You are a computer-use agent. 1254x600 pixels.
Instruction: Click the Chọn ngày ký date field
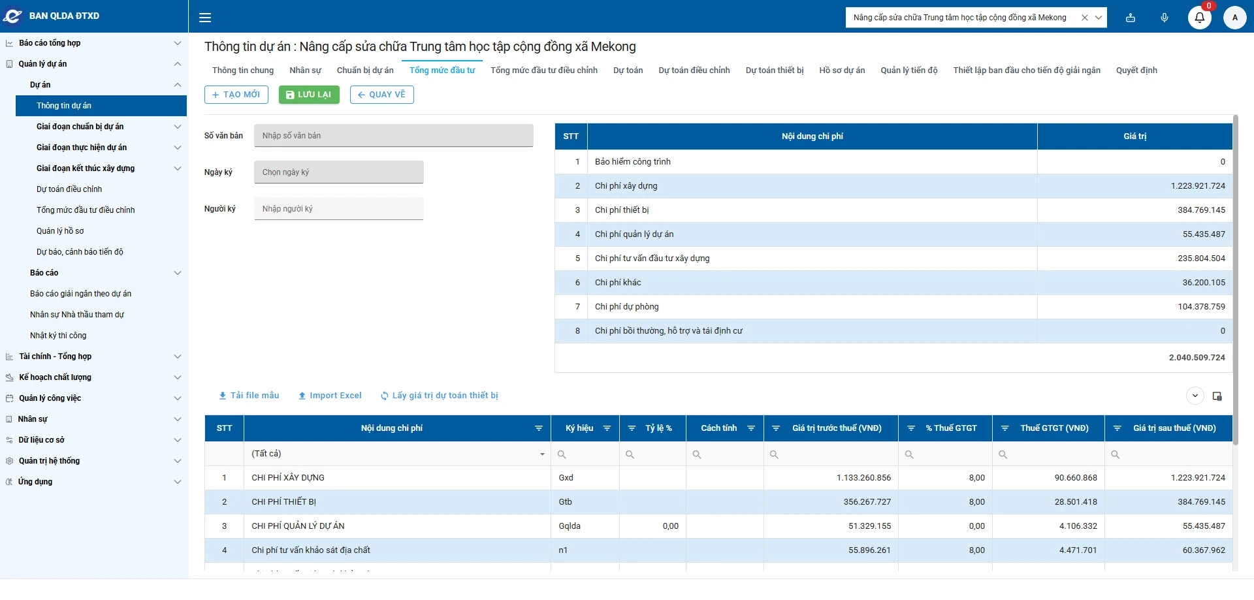click(338, 172)
